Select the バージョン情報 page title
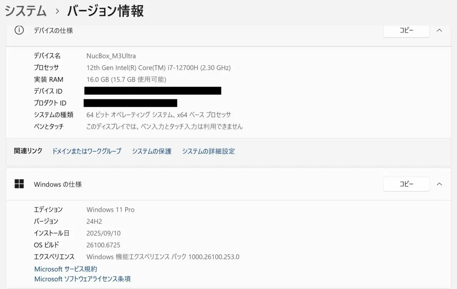The image size is (457, 289). (x=106, y=11)
